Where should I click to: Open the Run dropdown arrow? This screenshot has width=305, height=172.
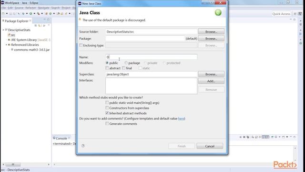click(x=34, y=14)
